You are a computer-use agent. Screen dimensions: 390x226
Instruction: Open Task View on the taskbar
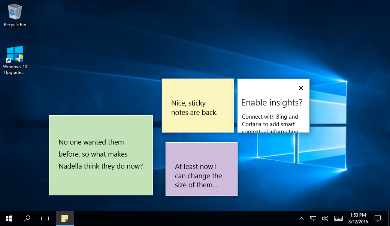[x=45, y=218]
